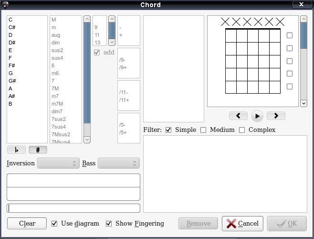Toggle Show Fingering checkbox
The height and width of the screenshot is (239, 314).
[109, 224]
